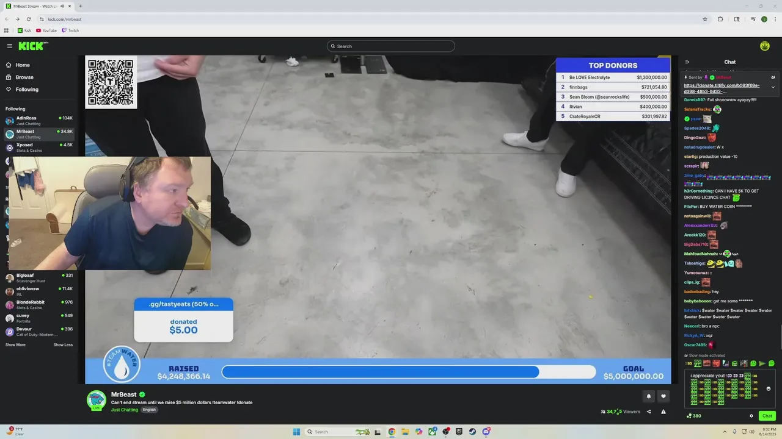Open the Kick bookmark
Viewport: 782px width, 439px height.
[x=24, y=30]
